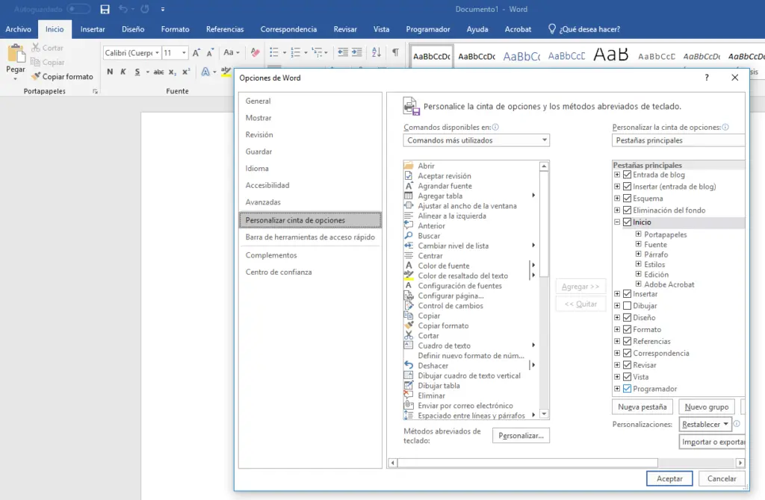Click info icon beside Comandos disponibles en
The image size is (765, 500).
[x=495, y=127]
